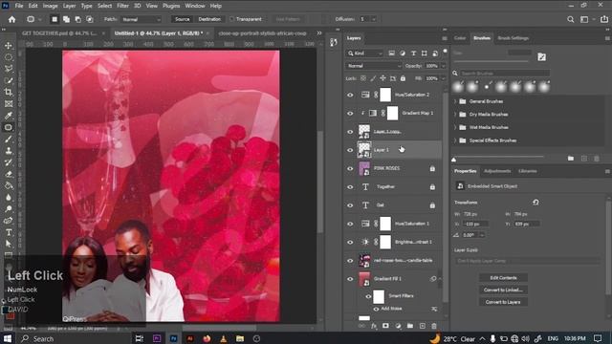
Task: Select the Elliptical Marquee tool
Action: point(9,57)
